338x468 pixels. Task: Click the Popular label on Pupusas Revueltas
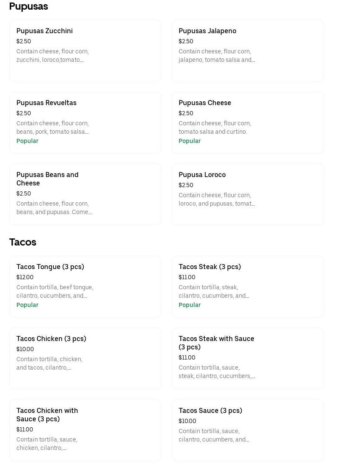(x=27, y=141)
